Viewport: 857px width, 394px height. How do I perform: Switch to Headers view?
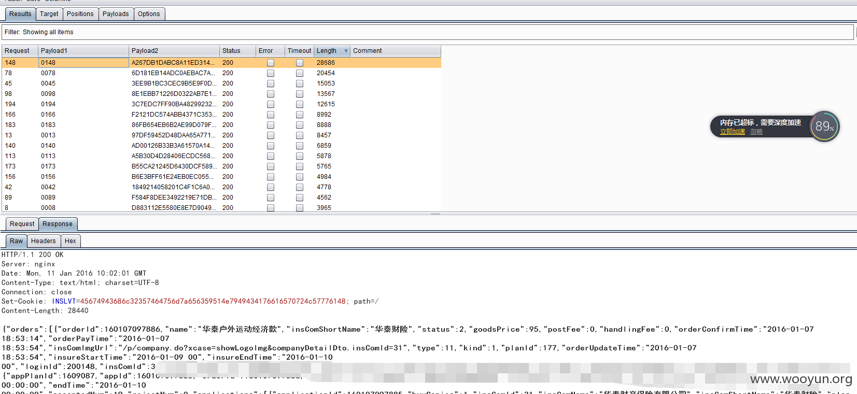[x=44, y=241]
